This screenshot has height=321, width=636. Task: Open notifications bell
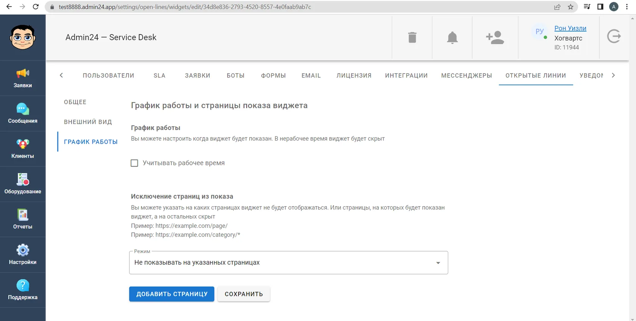tap(452, 37)
